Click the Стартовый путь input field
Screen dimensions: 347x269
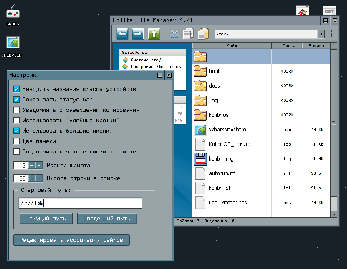(80, 203)
